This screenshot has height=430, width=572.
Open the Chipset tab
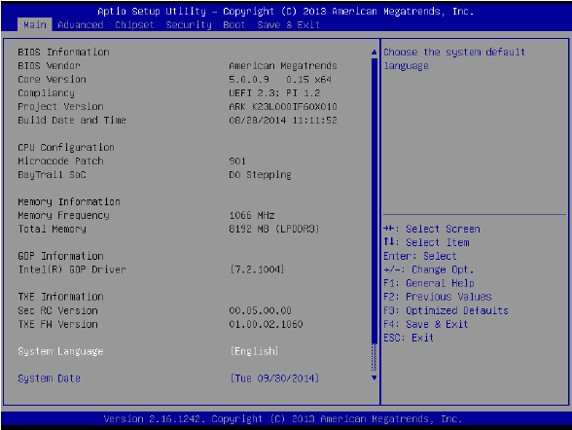[x=134, y=24]
